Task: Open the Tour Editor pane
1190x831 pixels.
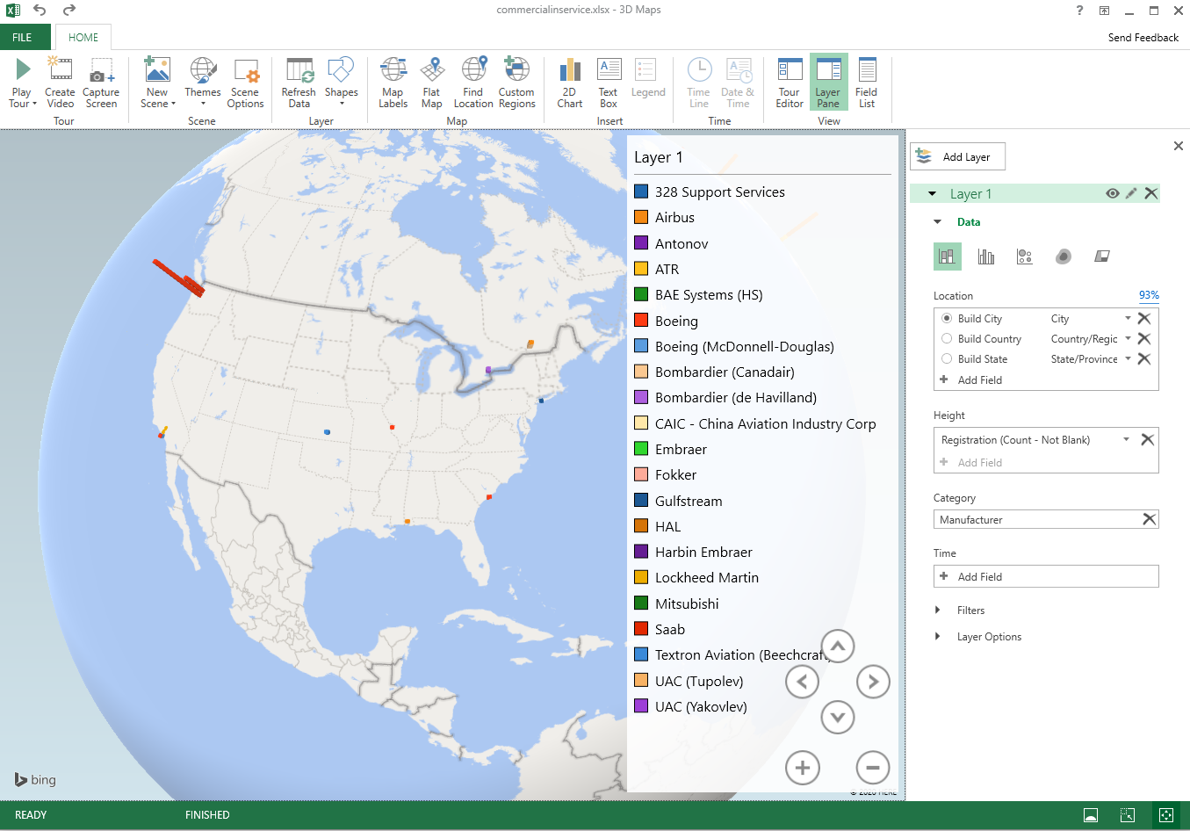Action: tap(790, 83)
